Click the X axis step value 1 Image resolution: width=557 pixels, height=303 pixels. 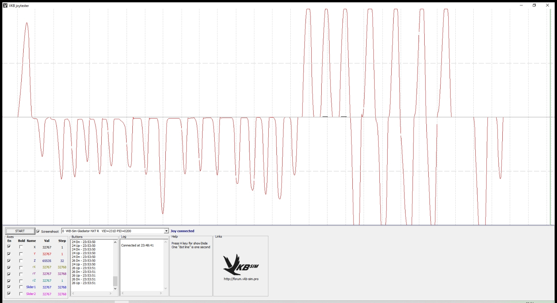coord(62,247)
